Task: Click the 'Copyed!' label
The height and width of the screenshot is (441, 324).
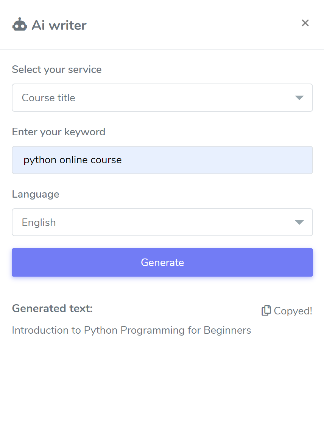Action: (x=293, y=311)
